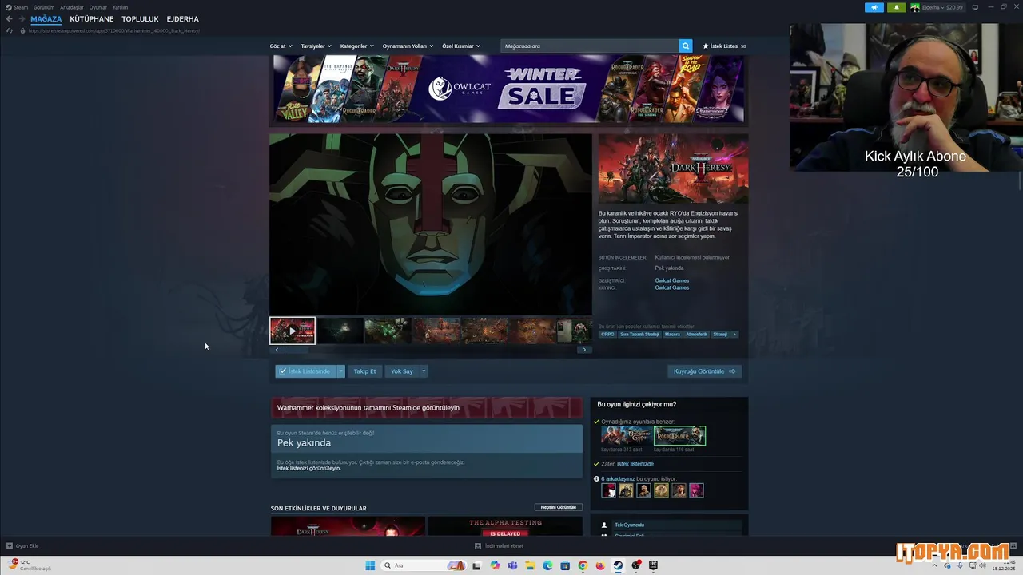Switch to the EJDERHA profile tab
This screenshot has width=1023, height=575.
(183, 19)
